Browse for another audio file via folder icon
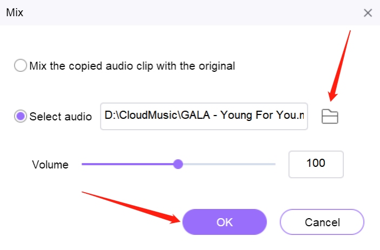This screenshot has height=250, width=380. pos(330,117)
